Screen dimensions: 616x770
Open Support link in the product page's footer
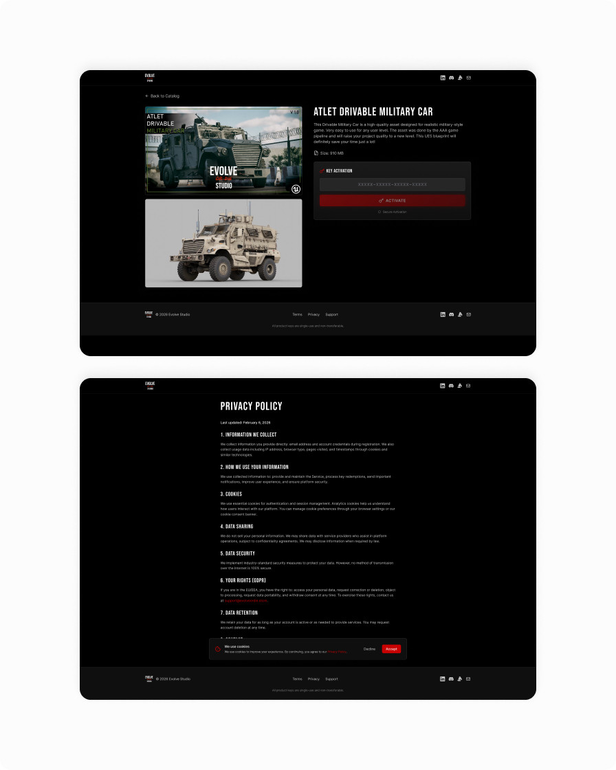coord(331,314)
